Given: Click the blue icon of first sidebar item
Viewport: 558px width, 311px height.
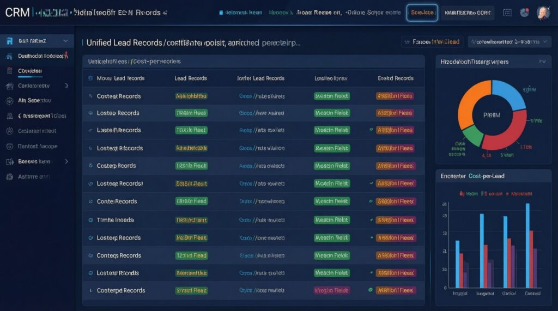Looking at the screenshot, I should point(9,40).
